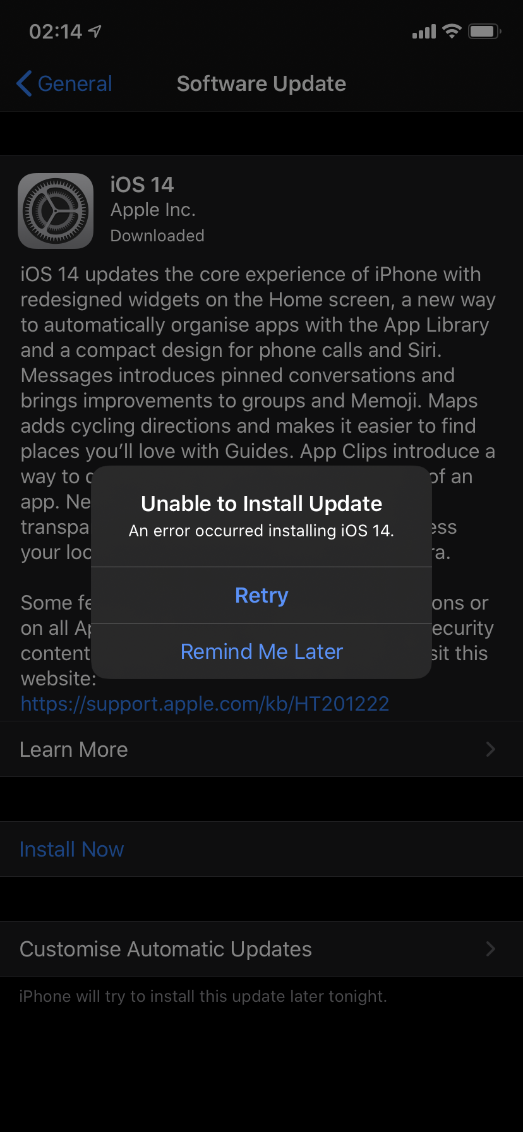Tap the cellular signal bars icon
Image resolution: width=523 pixels, height=1132 pixels.
424,32
